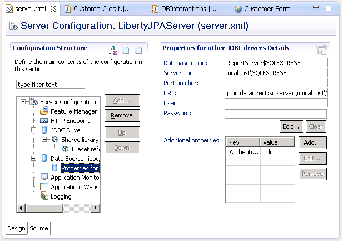
Task: Click the Edit button below Password
Action: tap(291, 126)
